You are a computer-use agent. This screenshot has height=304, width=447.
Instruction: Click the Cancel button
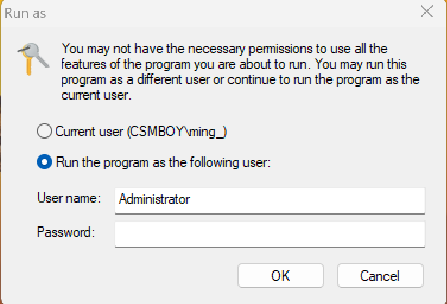(380, 276)
